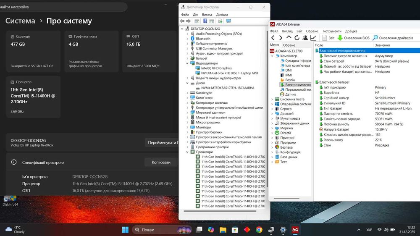Click the ОЗП memory card

click(150, 51)
